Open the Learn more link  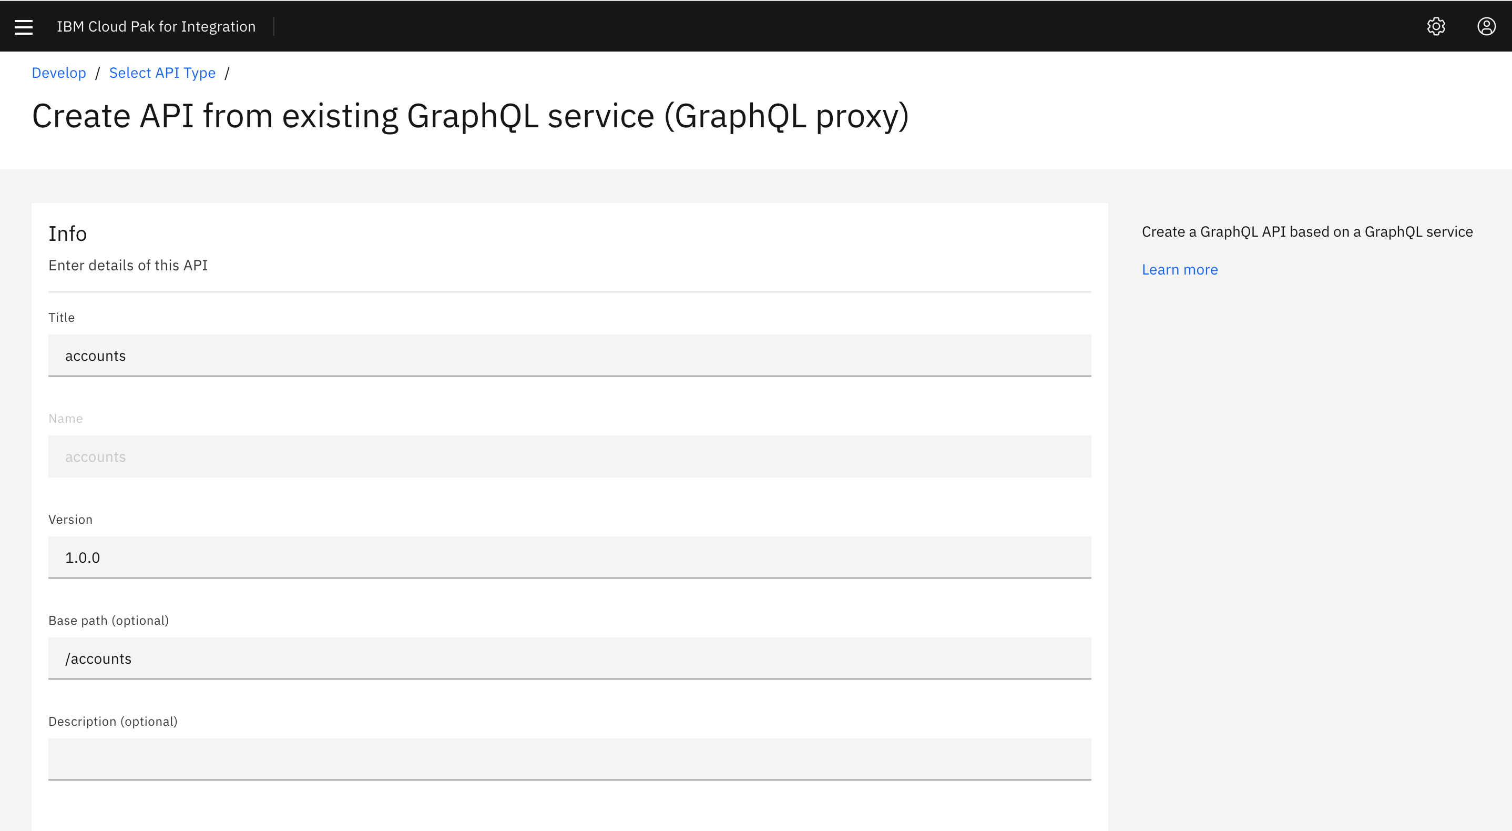point(1179,269)
